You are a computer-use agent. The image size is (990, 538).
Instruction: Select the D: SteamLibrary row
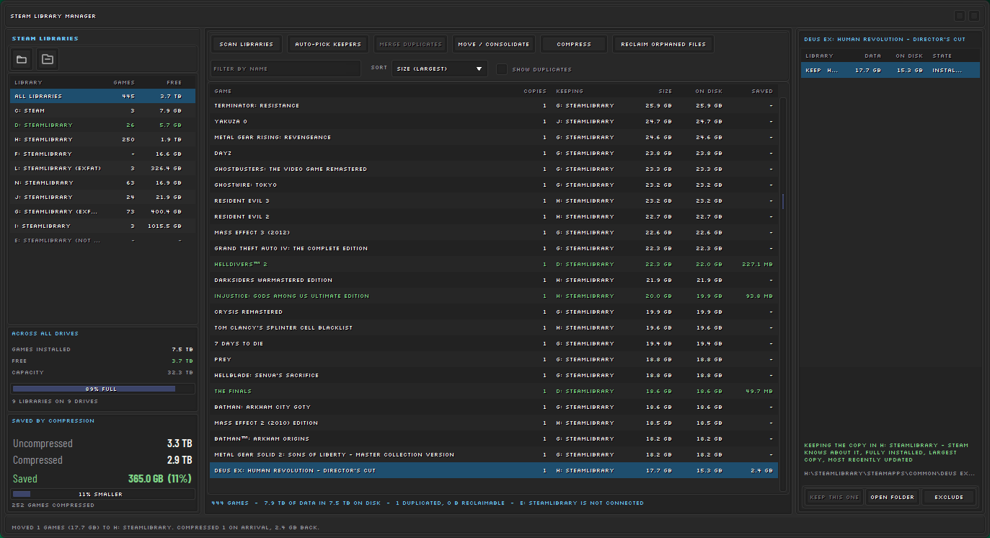[102, 125]
